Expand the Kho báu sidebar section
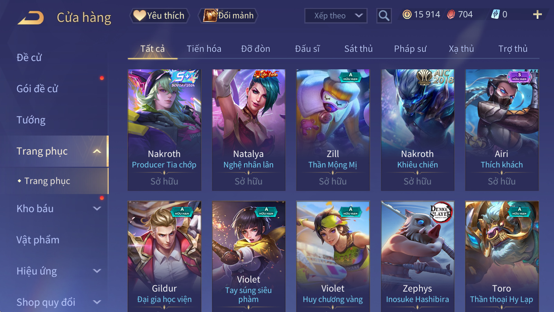This screenshot has width=554, height=312. [97, 209]
